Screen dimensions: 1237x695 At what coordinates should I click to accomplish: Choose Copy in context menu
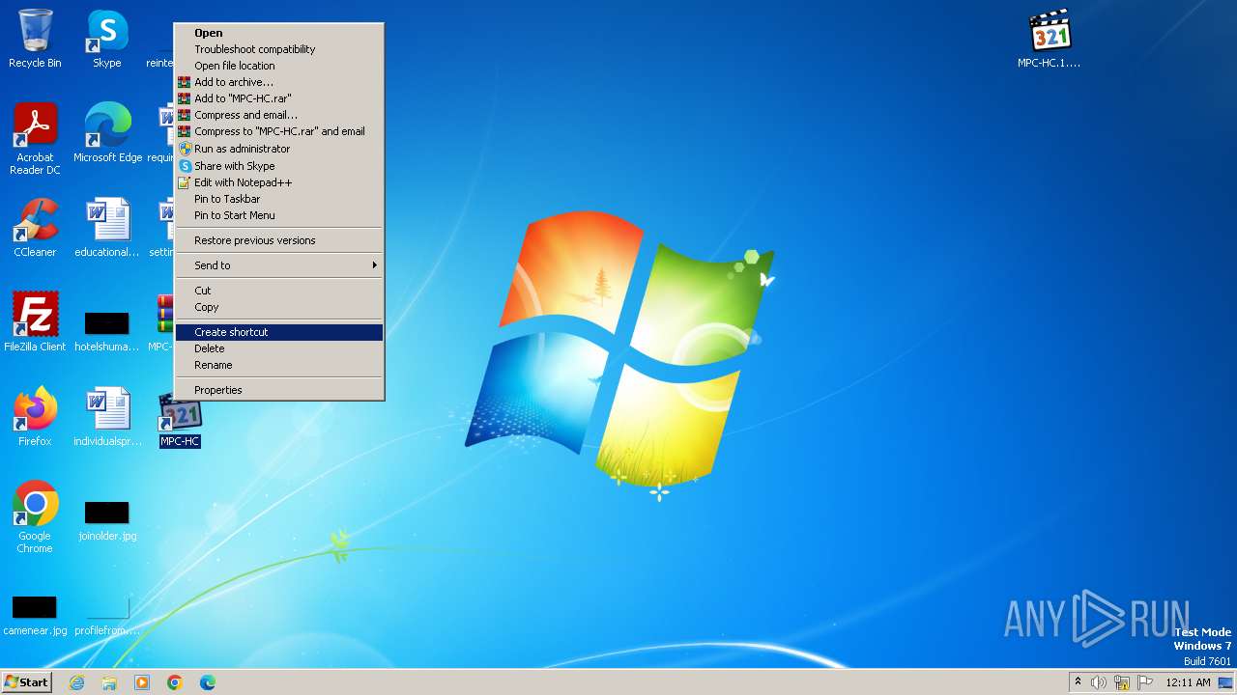pos(279,307)
